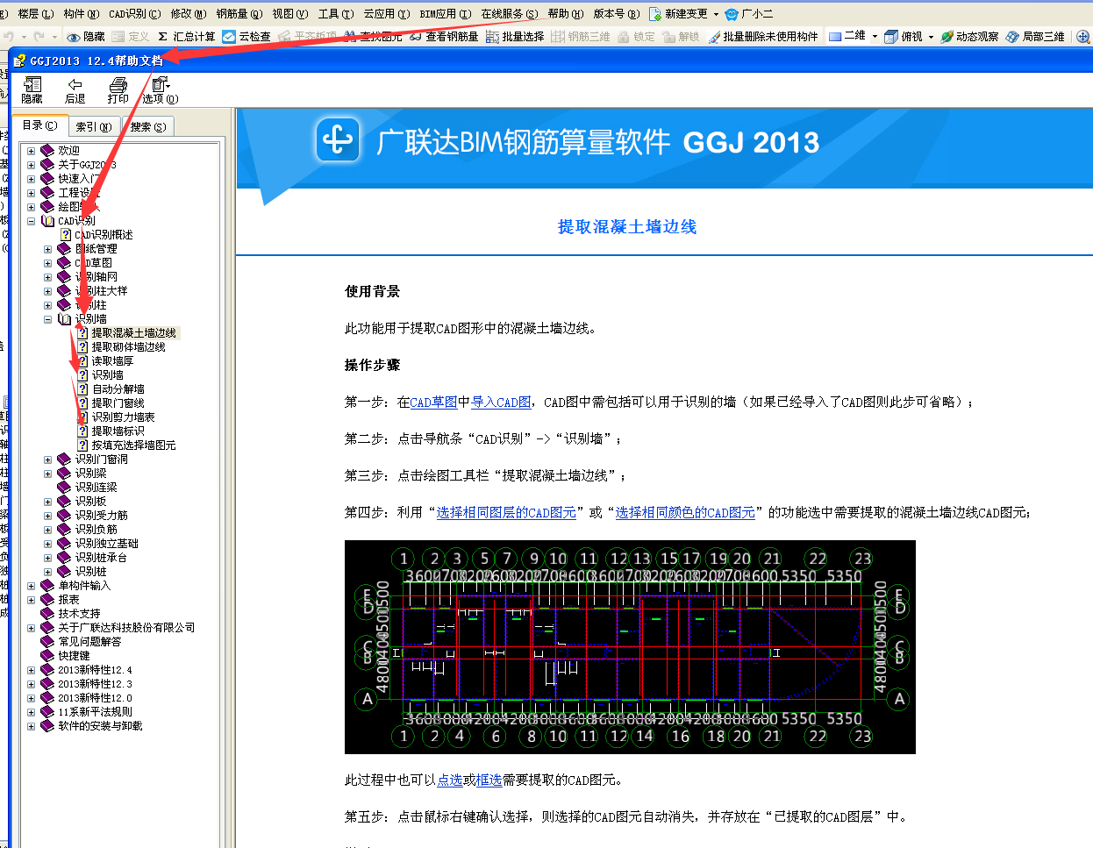Expand the 识别门窗洞 node

(48, 460)
